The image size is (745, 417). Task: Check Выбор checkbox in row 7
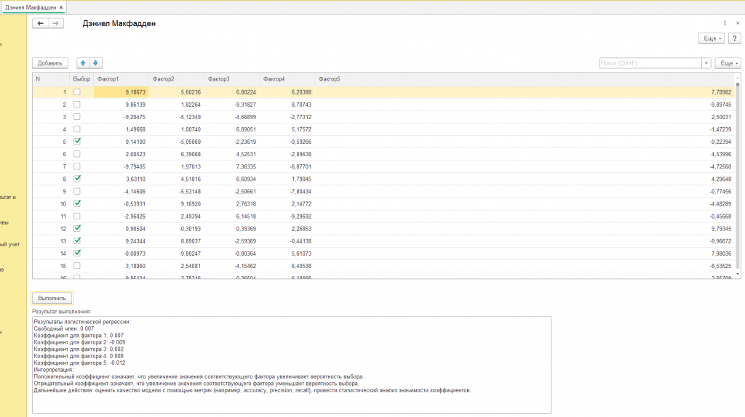point(77,166)
